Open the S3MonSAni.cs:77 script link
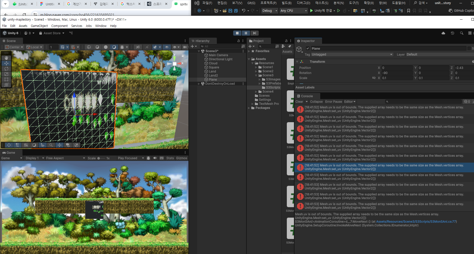The image size is (474, 254). tap(416, 222)
